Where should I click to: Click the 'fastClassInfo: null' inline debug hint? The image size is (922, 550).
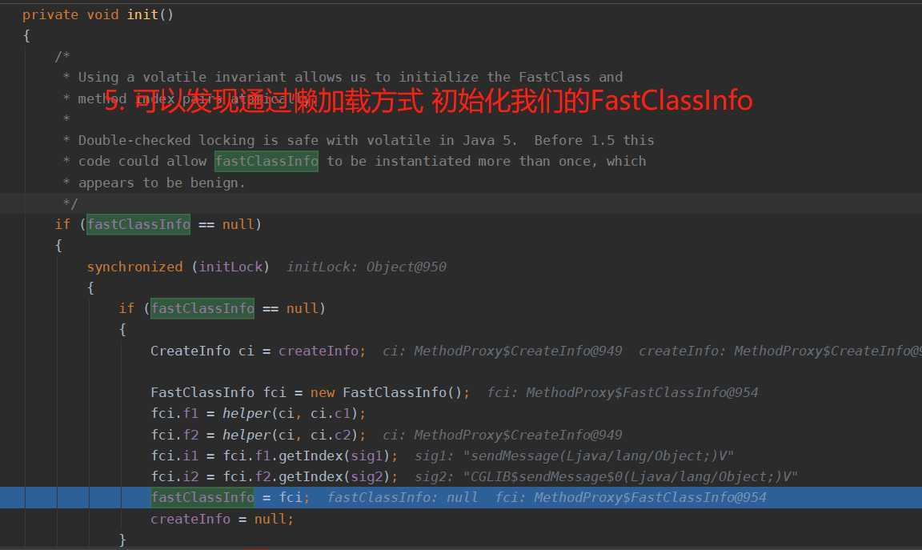click(403, 498)
